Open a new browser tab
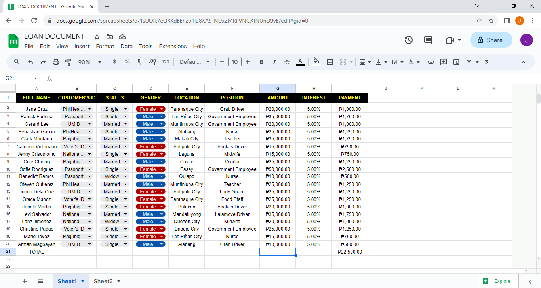Image resolution: width=541 pixels, height=288 pixels. [107, 7]
